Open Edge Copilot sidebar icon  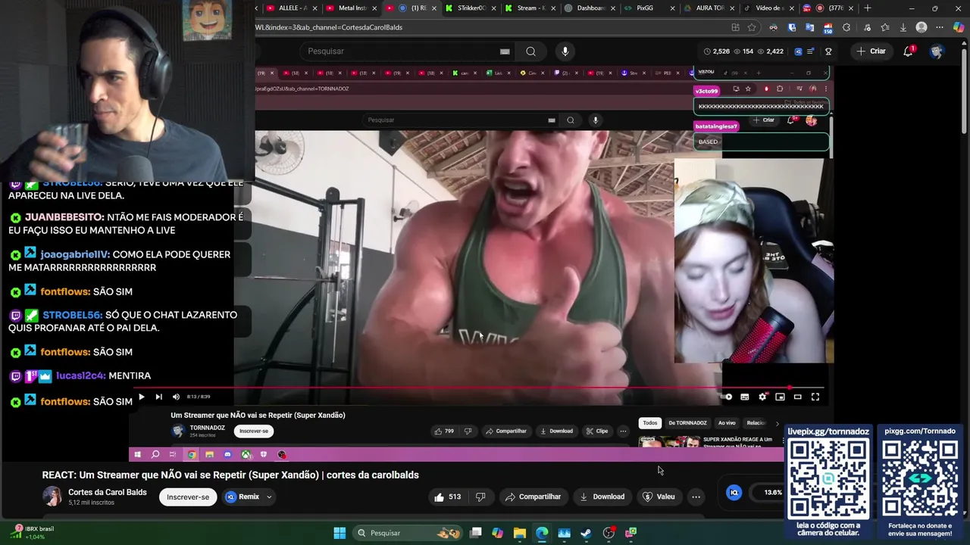(x=959, y=27)
